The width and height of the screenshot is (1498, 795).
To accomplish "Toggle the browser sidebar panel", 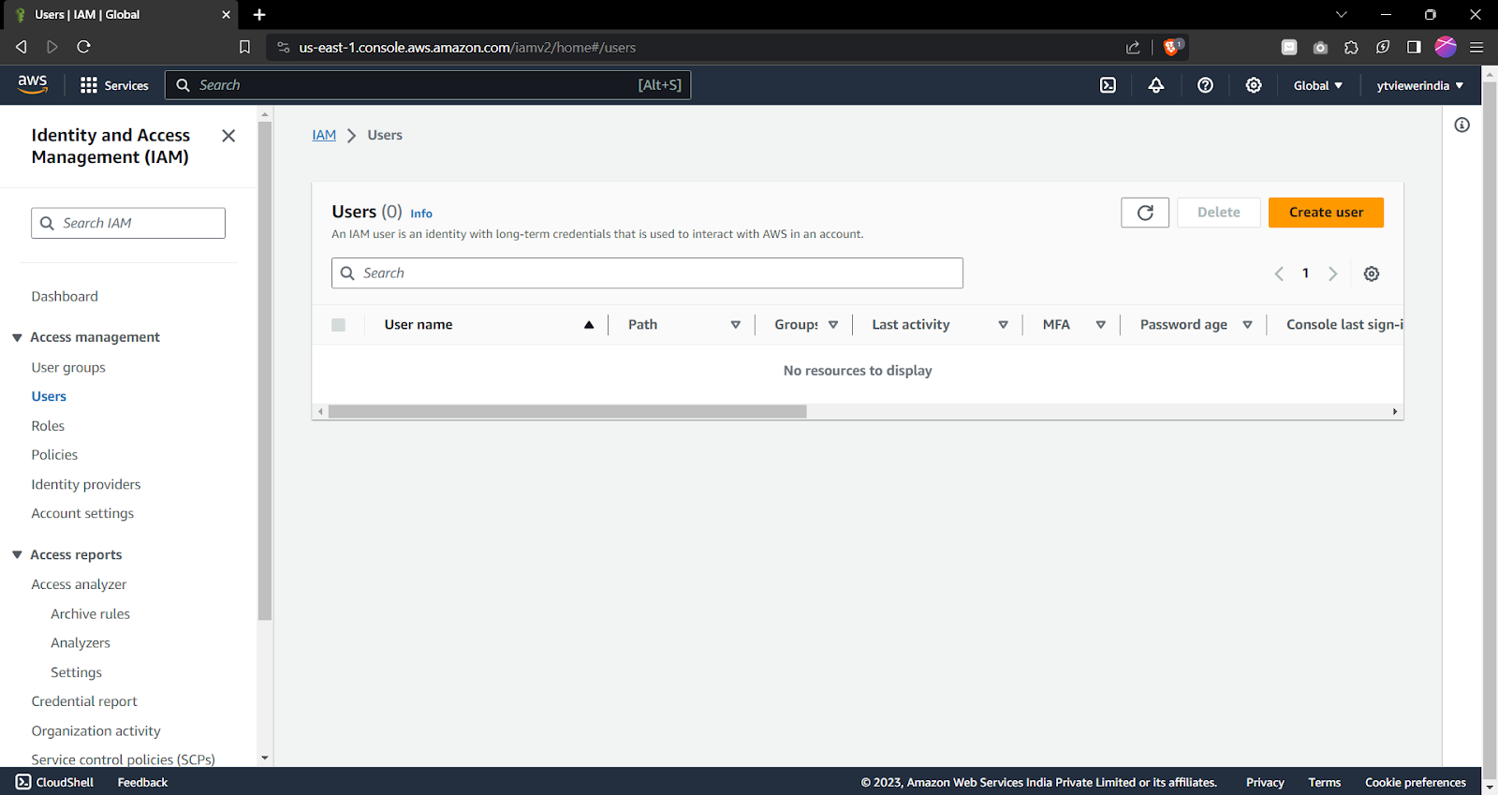I will 1414,47.
